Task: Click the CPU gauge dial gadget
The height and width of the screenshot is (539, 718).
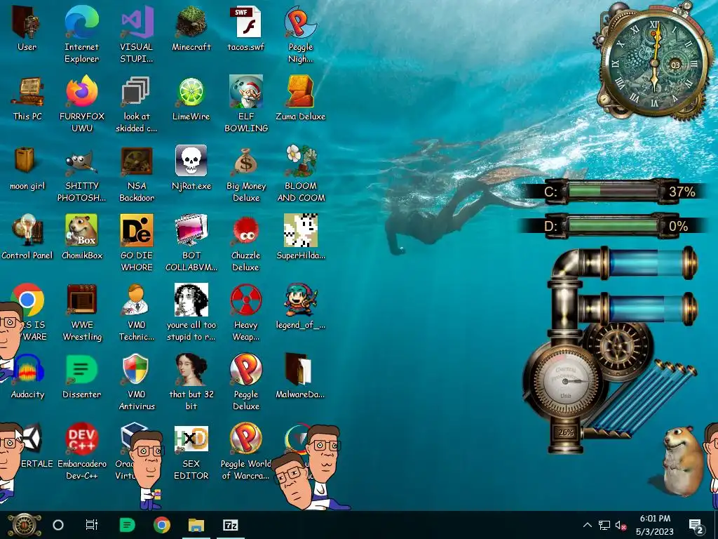Action: [x=565, y=380]
